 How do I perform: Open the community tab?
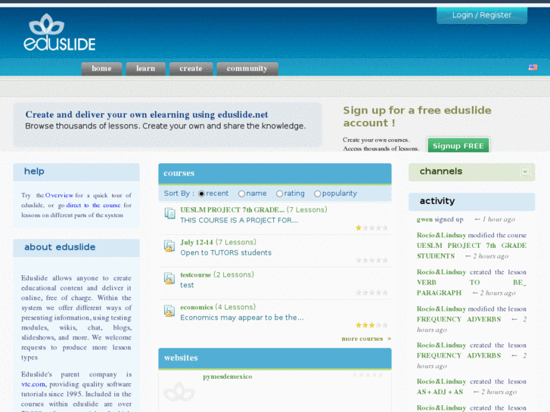pos(247,69)
